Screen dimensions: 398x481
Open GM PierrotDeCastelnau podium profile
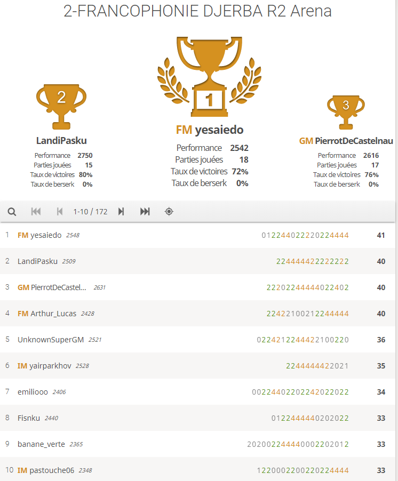(346, 141)
